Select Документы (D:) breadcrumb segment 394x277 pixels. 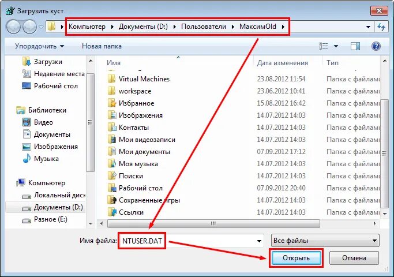(143, 27)
